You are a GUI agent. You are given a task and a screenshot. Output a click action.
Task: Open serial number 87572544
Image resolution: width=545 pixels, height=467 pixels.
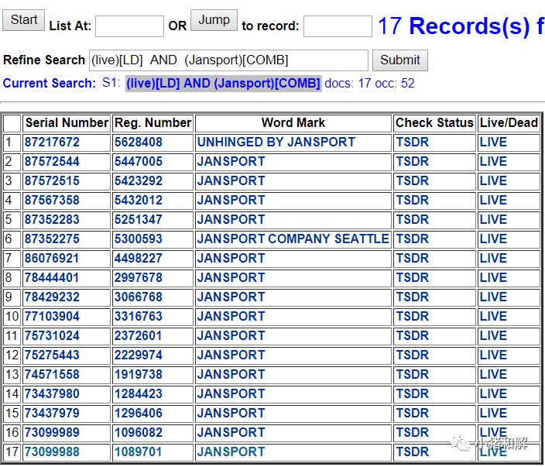click(x=52, y=162)
